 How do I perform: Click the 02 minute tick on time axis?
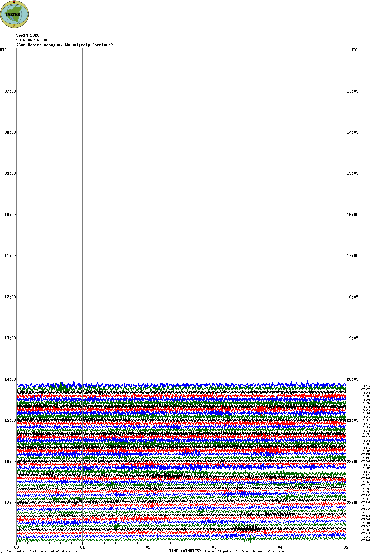(148, 547)
